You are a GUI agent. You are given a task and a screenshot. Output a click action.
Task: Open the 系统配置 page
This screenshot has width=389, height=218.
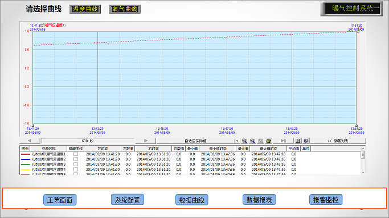point(127,199)
